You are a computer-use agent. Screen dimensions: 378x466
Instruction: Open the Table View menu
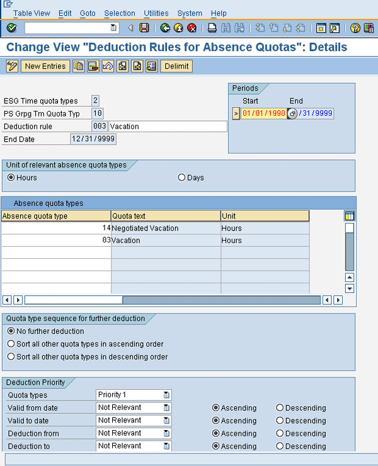pyautogui.click(x=31, y=13)
